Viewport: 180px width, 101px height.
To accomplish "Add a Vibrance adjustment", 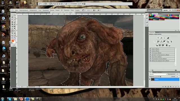I will tap(155, 42).
